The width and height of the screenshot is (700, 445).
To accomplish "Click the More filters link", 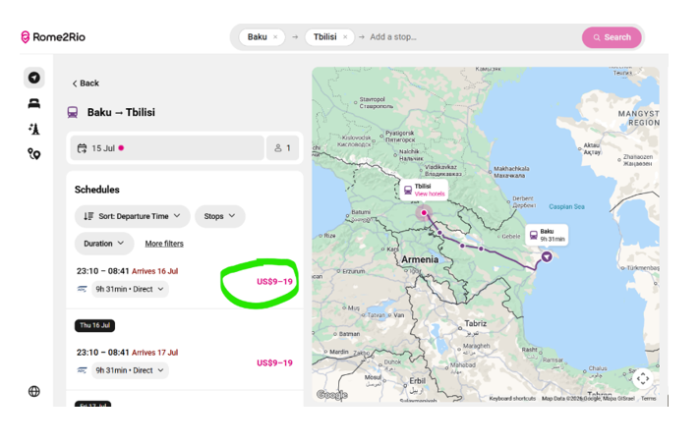I will [x=164, y=244].
